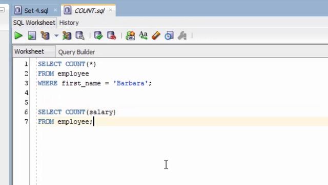This screenshot has height=185, width=328.
Task: Open the SQL History clock icon
Action: tap(169, 35)
